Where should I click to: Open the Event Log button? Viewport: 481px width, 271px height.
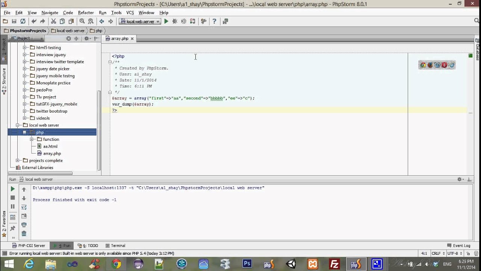tap(458, 245)
